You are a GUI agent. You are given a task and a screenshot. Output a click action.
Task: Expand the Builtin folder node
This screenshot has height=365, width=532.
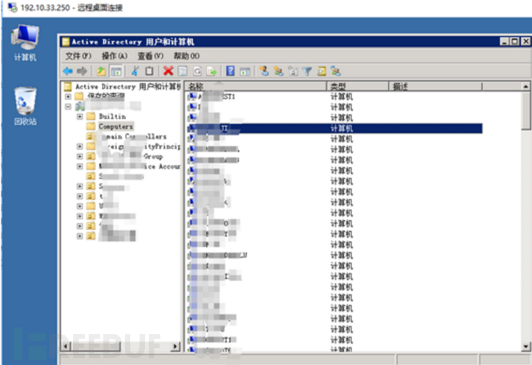coord(79,116)
